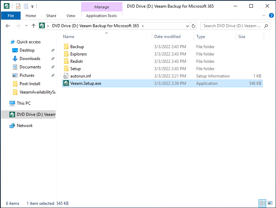
Task: Open the address bar history dropdown
Action: pos(187,26)
